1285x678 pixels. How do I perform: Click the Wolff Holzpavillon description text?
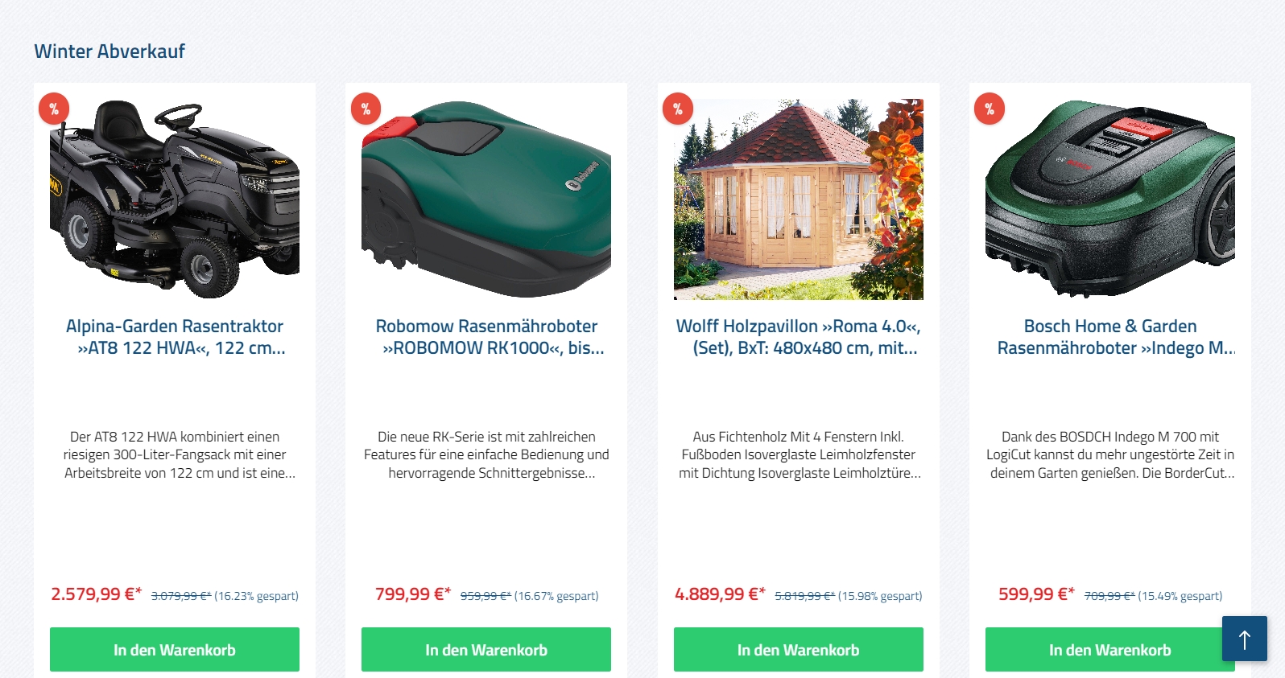[799, 455]
